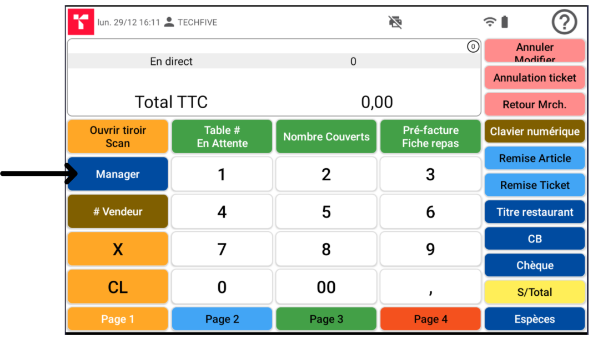Pay with Espèces button
The width and height of the screenshot is (598, 339).
click(x=535, y=319)
